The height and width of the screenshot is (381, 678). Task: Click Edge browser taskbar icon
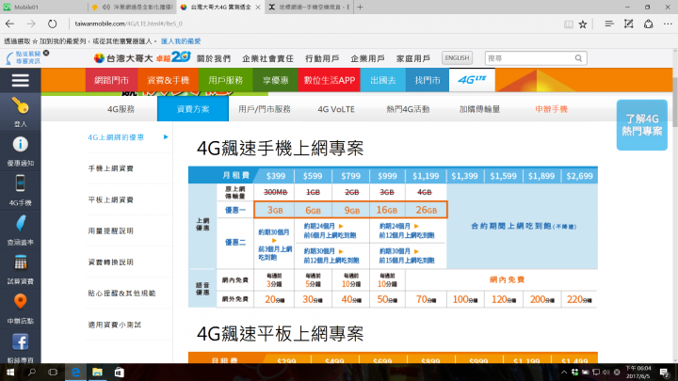75,372
